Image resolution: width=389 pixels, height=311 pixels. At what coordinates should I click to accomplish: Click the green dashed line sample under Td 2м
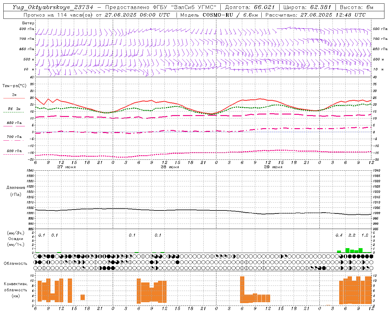tap(14, 112)
